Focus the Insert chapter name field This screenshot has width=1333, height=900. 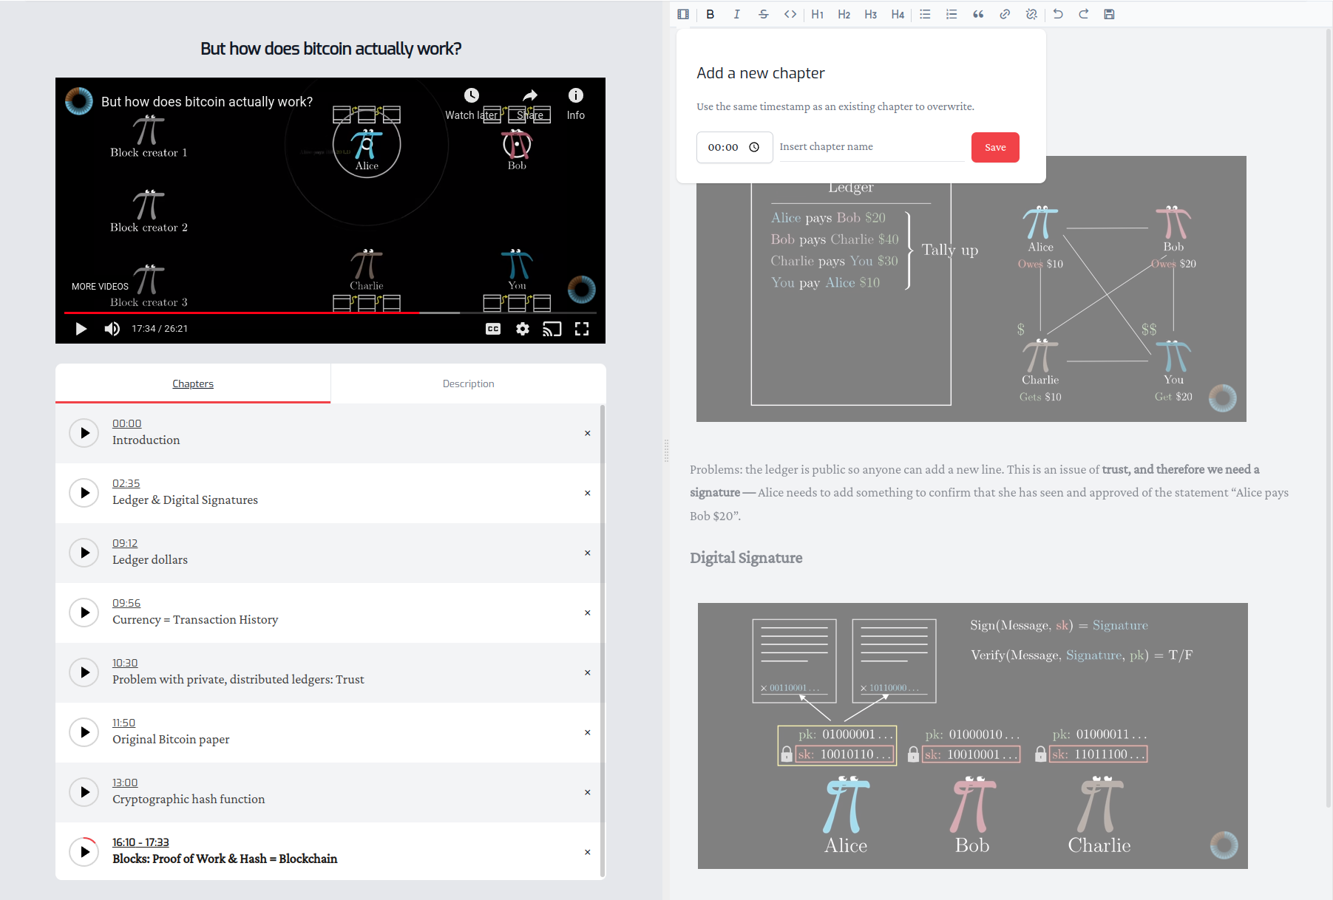tap(872, 147)
